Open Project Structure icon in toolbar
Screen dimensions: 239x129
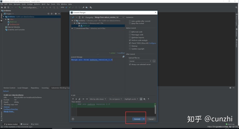[87, 7]
